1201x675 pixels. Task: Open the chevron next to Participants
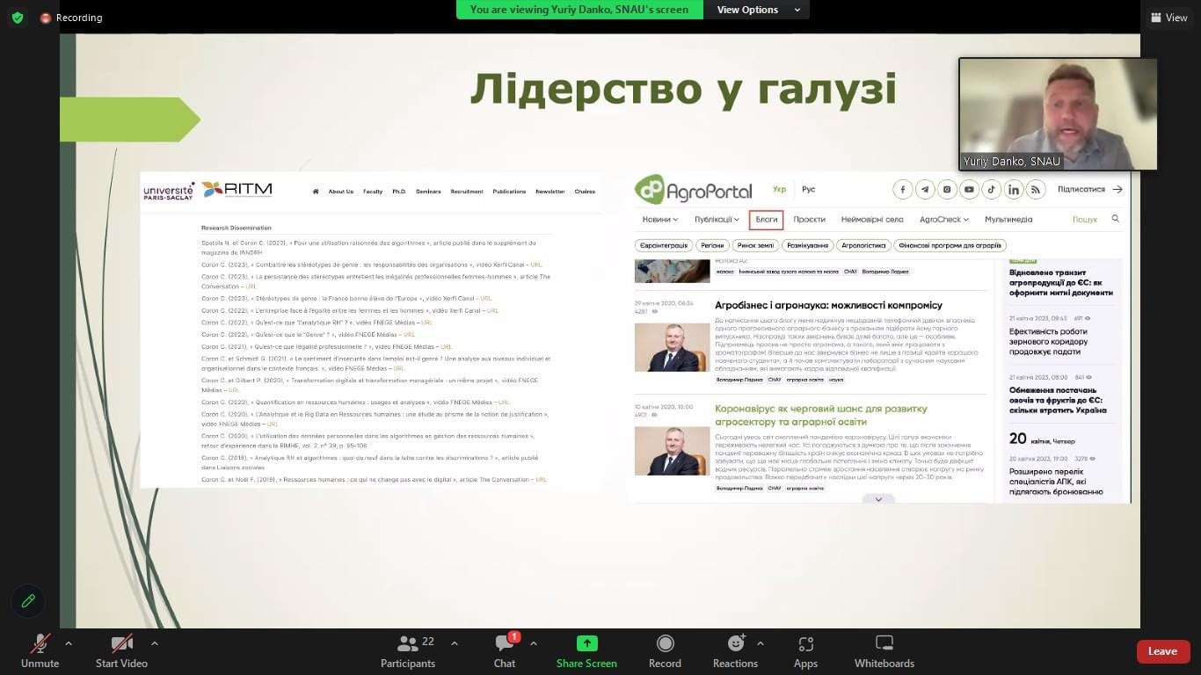tap(455, 643)
